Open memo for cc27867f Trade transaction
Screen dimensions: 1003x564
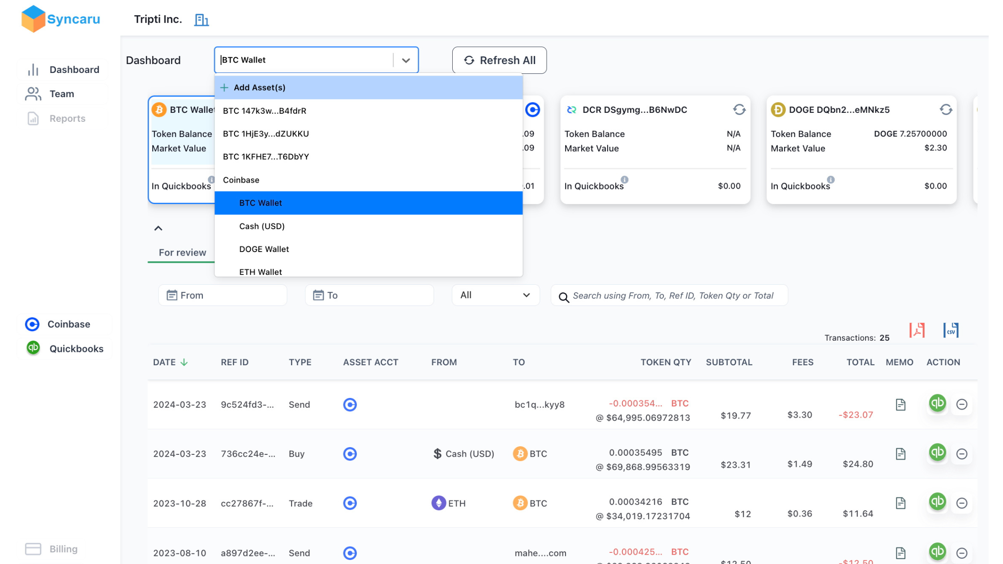click(x=900, y=503)
